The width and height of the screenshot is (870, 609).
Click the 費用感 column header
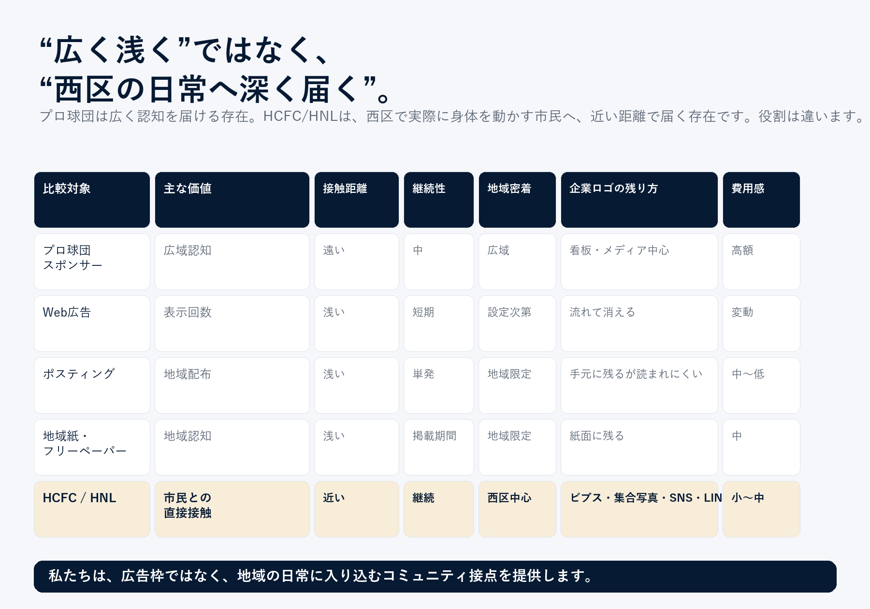761,200
